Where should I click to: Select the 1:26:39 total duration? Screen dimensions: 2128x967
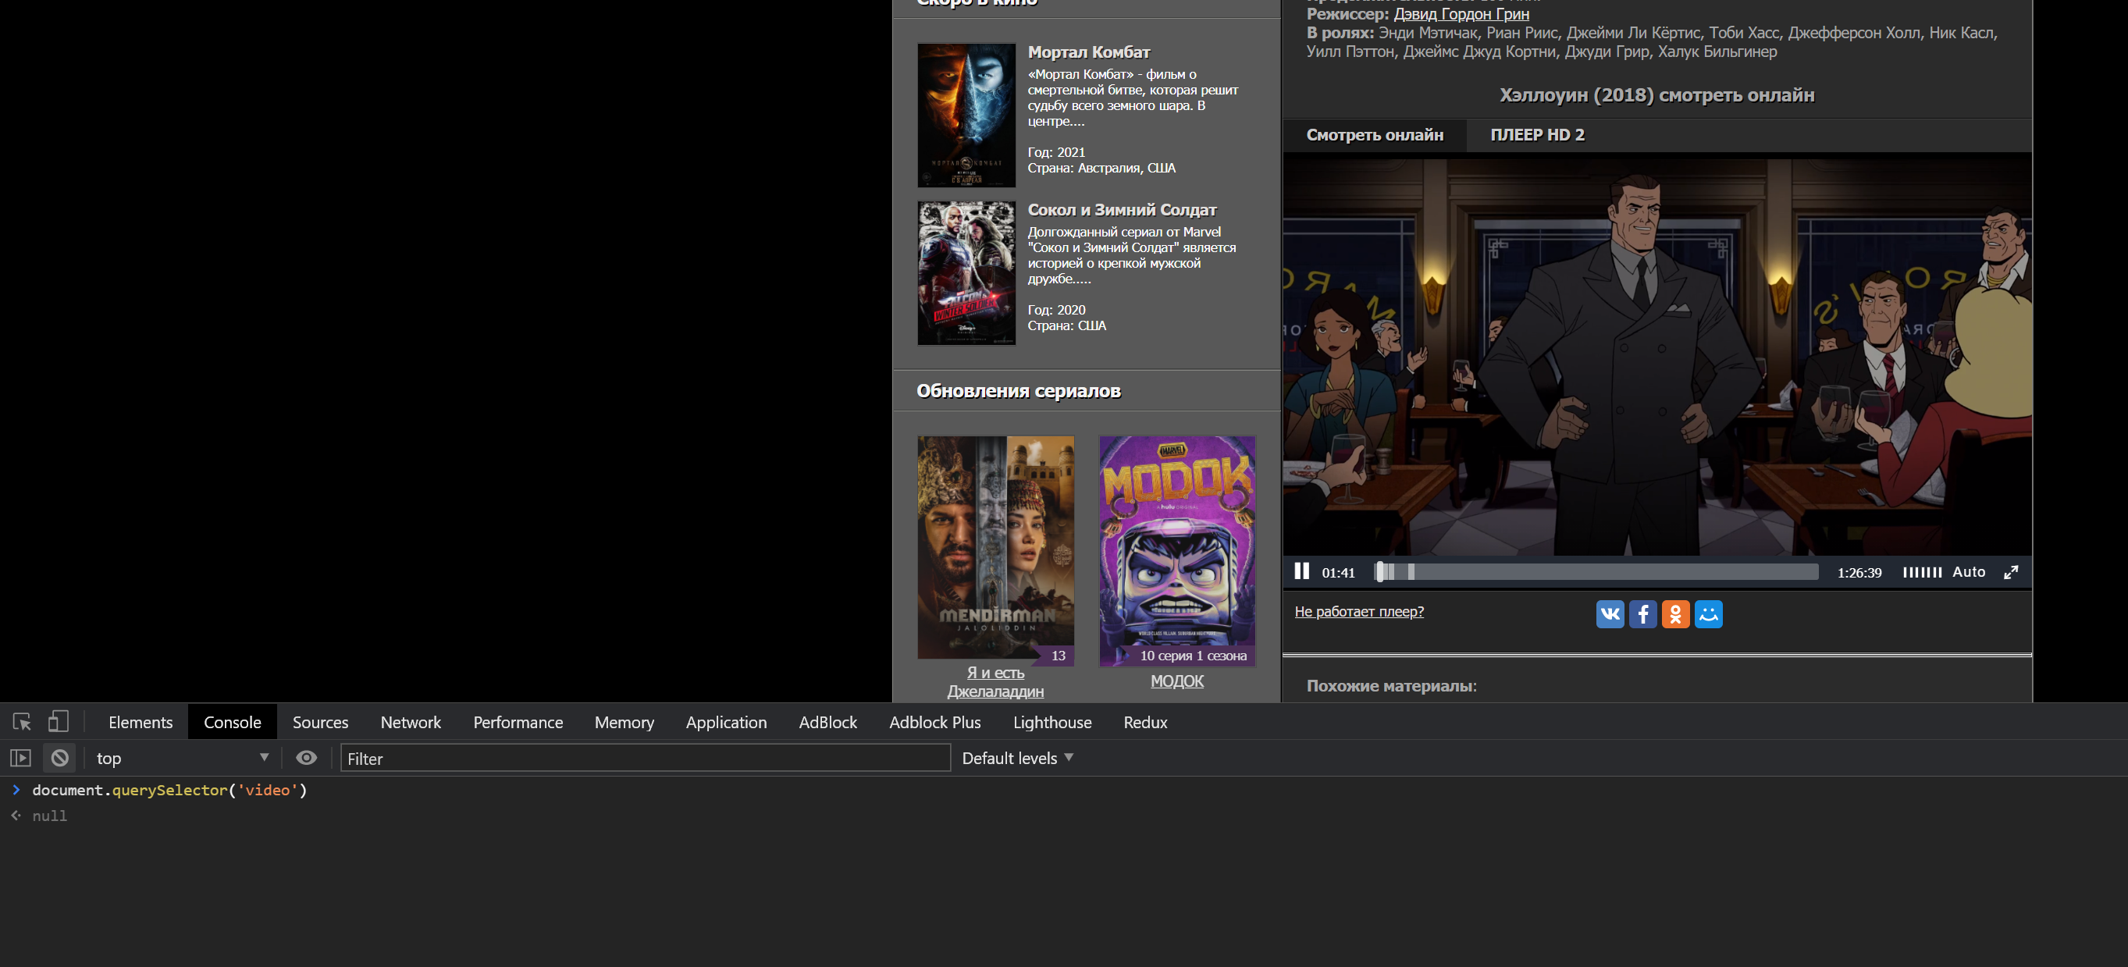(1859, 572)
